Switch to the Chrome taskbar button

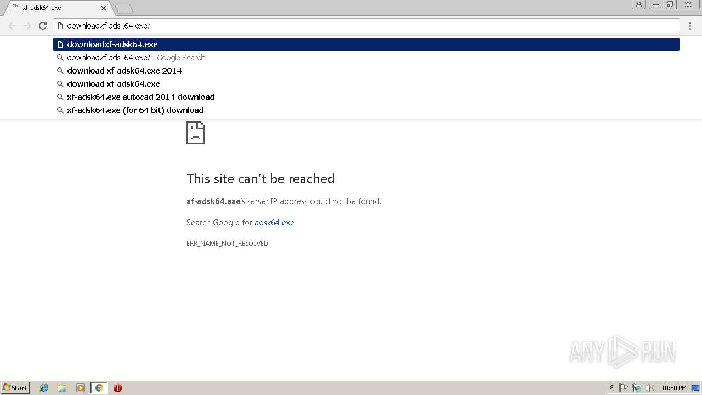(x=99, y=388)
